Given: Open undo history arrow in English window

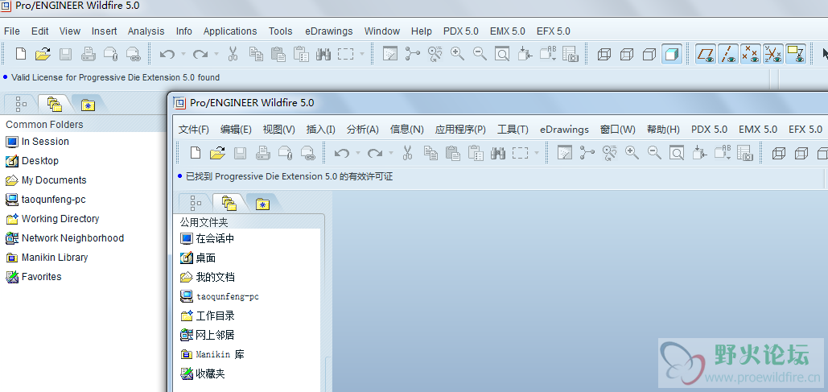Looking at the screenshot, I should tap(183, 54).
